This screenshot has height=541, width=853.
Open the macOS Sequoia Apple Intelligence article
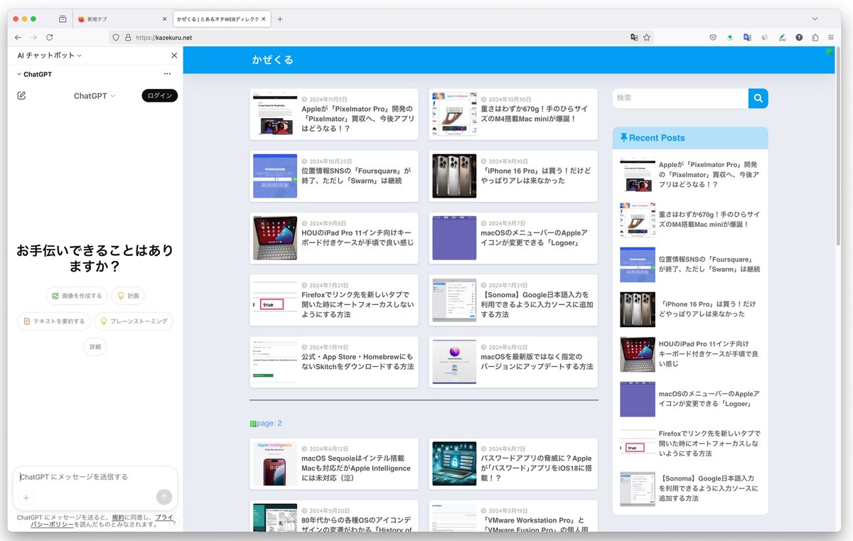coord(334,464)
